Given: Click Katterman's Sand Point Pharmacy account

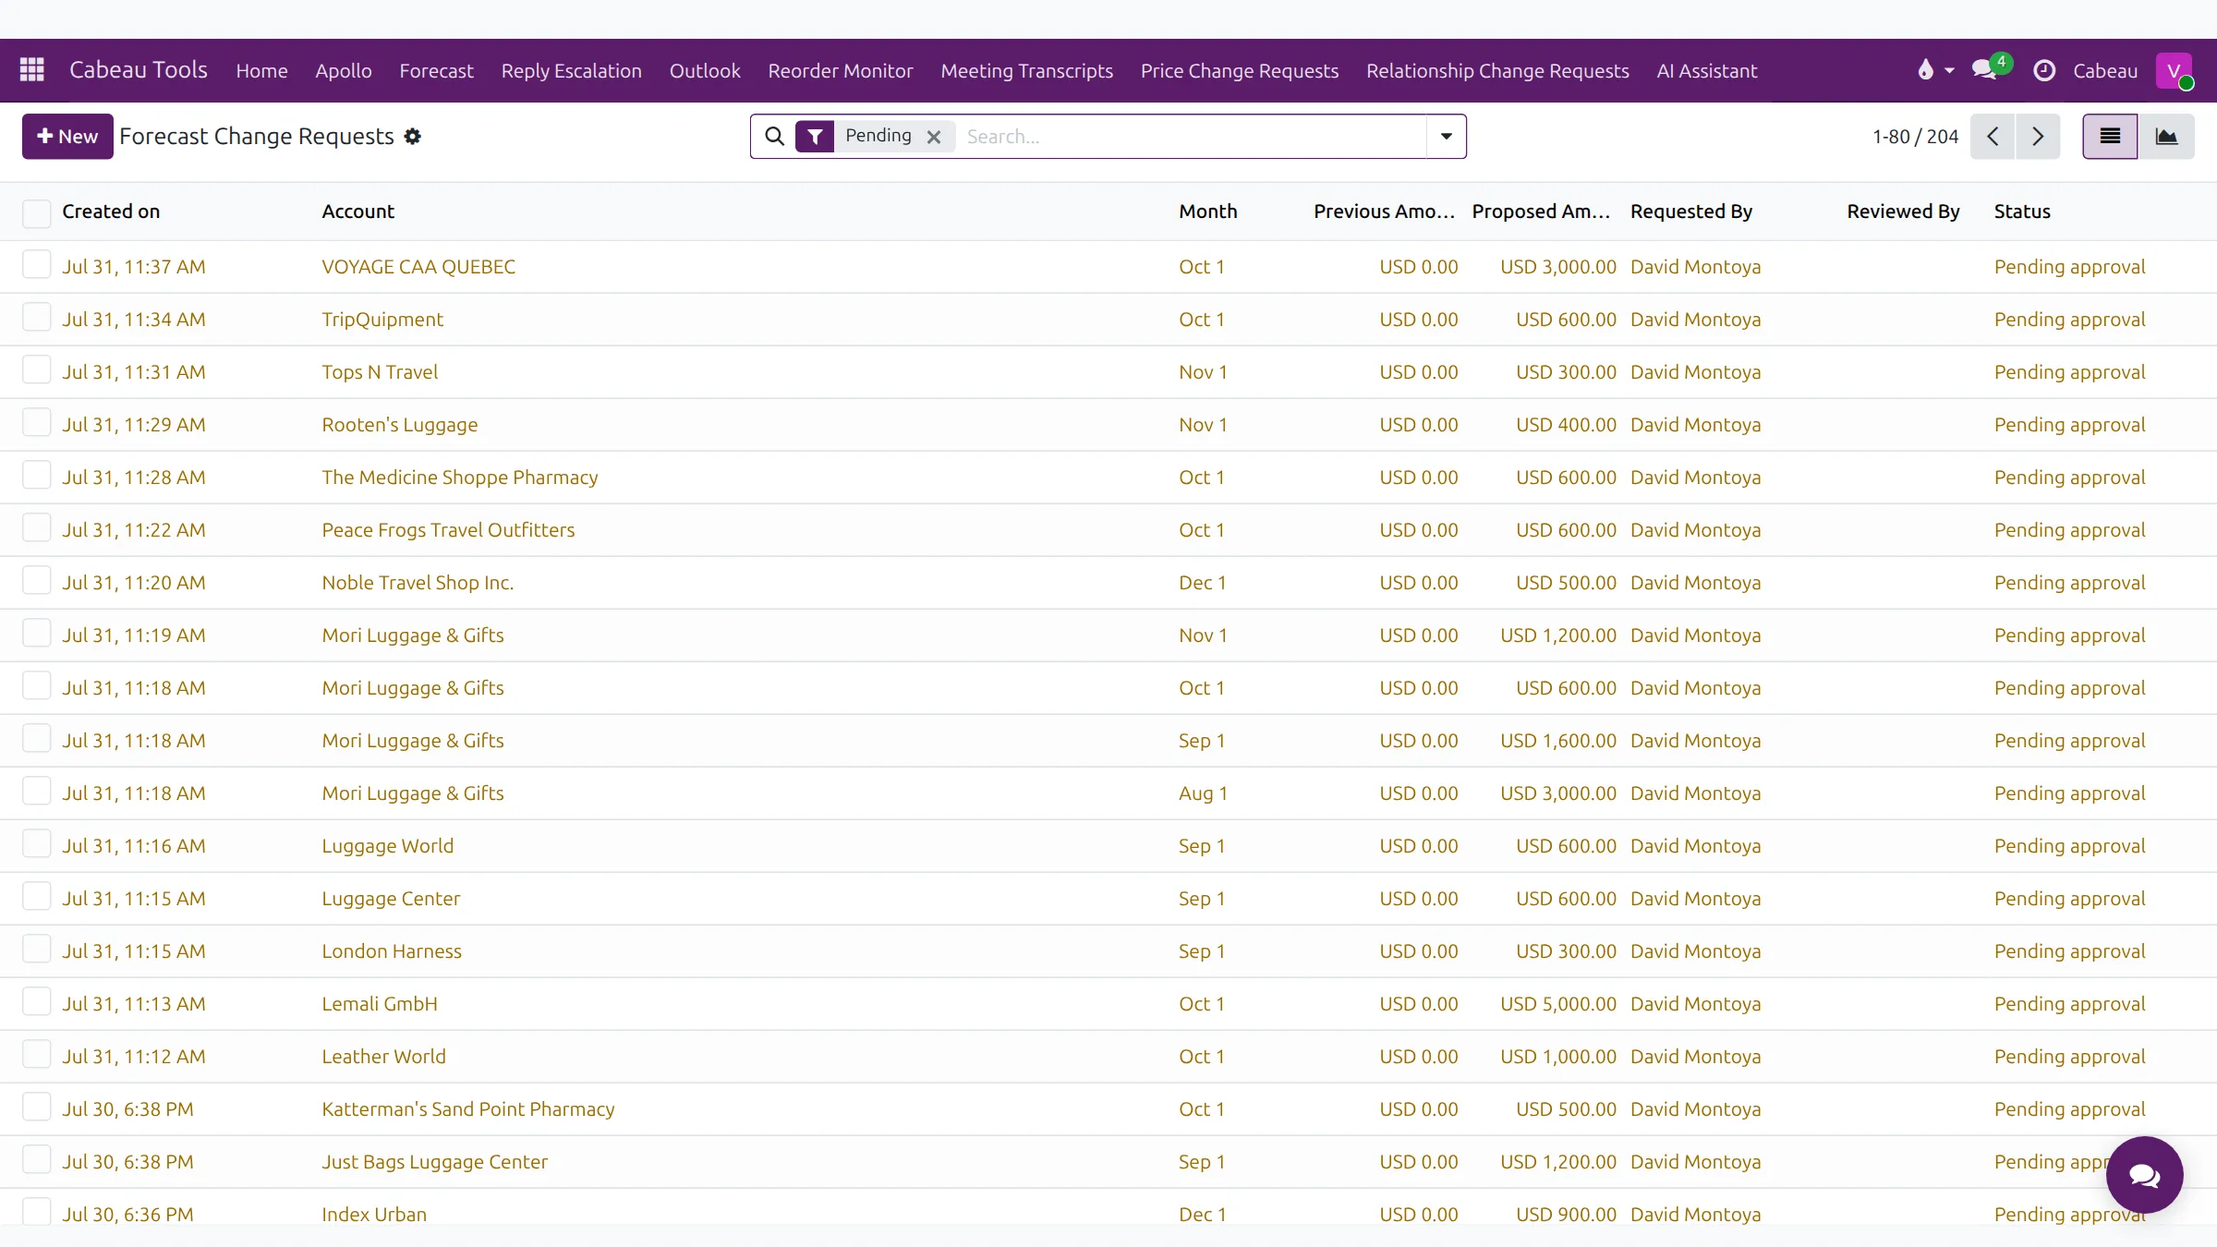Looking at the screenshot, I should 468,1109.
